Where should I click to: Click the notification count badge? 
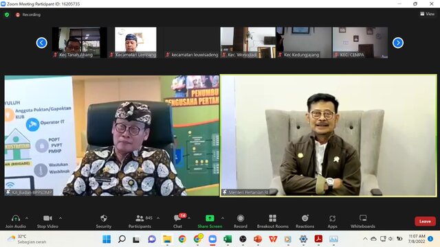coord(430,239)
